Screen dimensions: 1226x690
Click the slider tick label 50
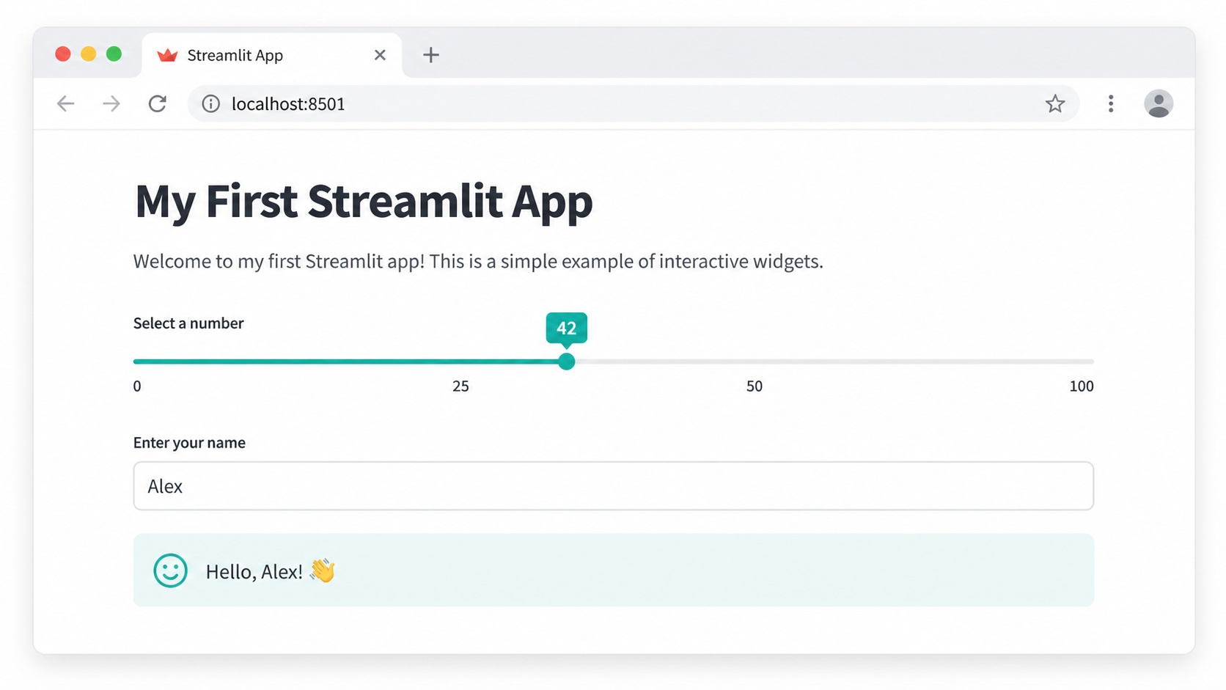pyautogui.click(x=755, y=386)
